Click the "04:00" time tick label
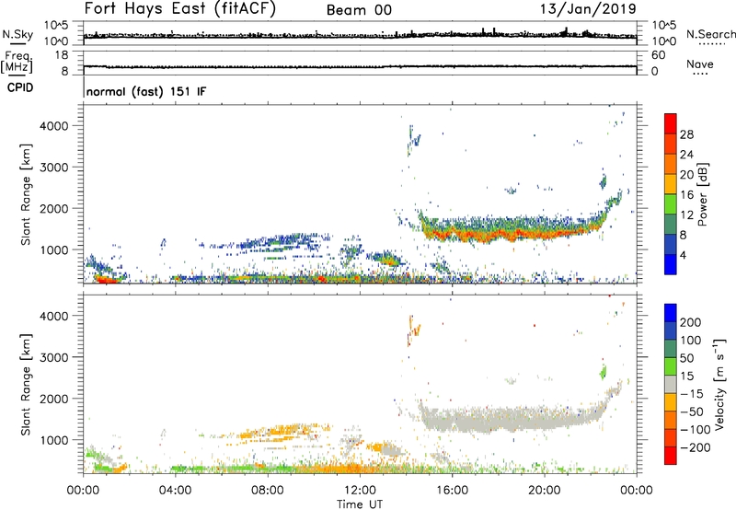 click(175, 491)
